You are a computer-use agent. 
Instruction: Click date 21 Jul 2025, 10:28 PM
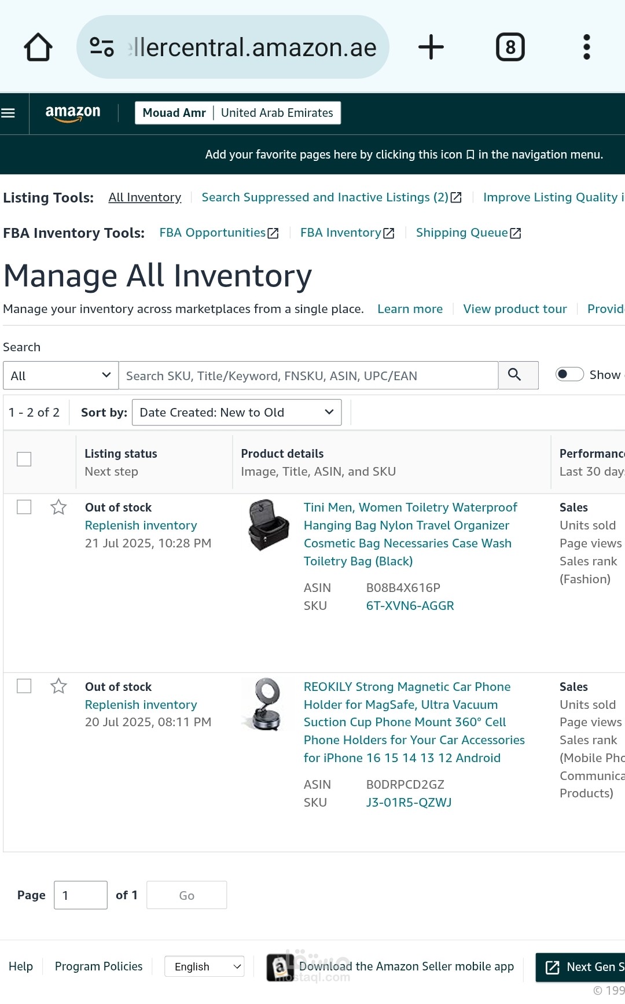click(148, 543)
